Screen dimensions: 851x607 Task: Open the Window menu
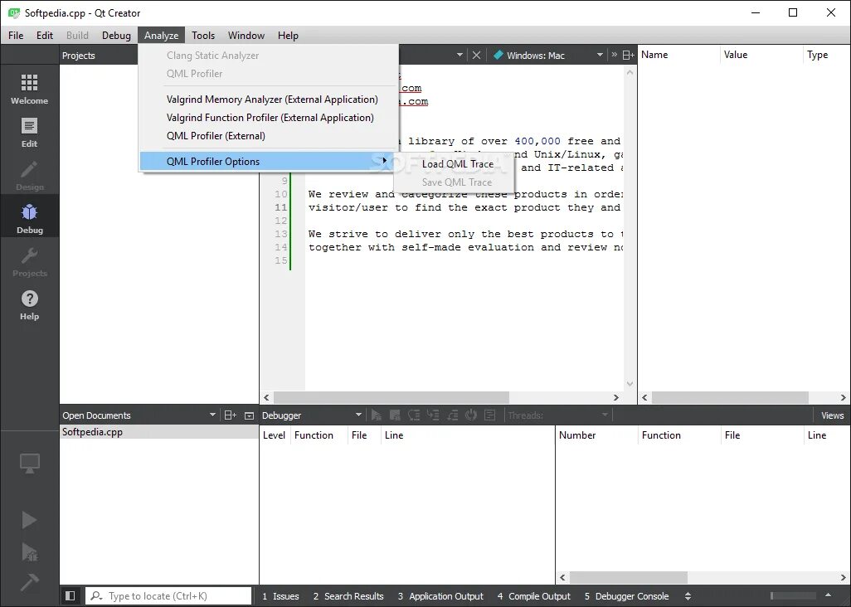tap(246, 36)
